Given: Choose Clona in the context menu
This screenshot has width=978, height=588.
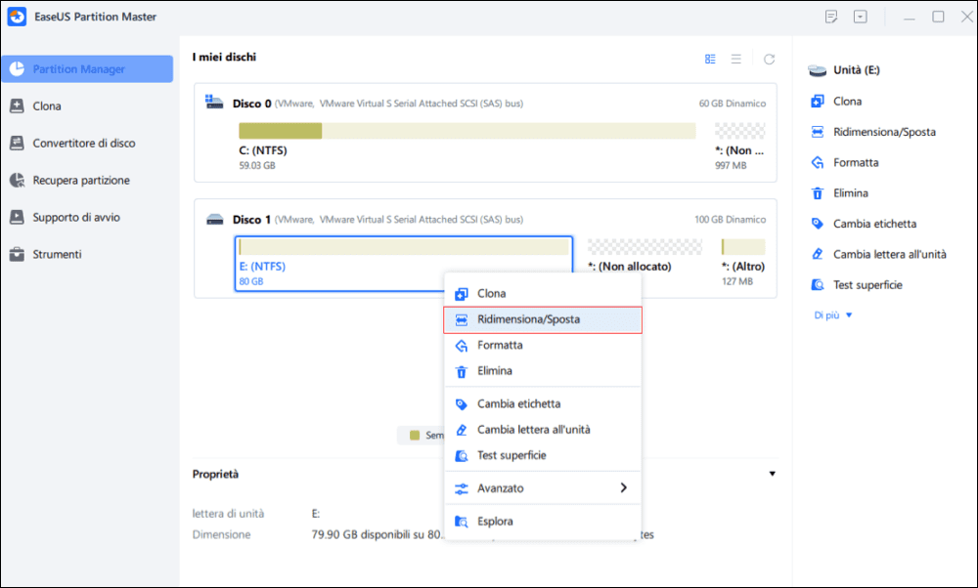Looking at the screenshot, I should (543, 293).
